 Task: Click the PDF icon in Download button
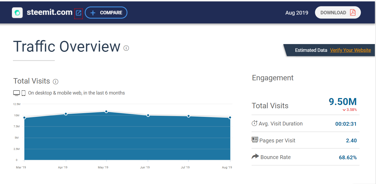pyautogui.click(x=353, y=13)
